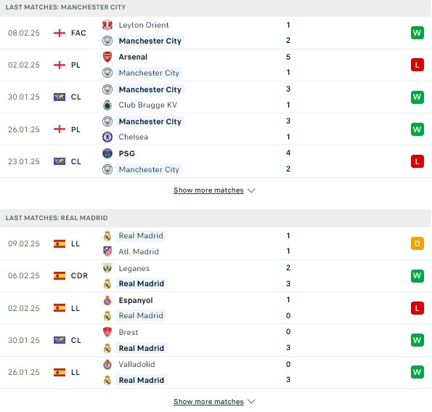Click the Atl. Madrid club crest
Viewport: 432px width, 412px height.
(107, 251)
